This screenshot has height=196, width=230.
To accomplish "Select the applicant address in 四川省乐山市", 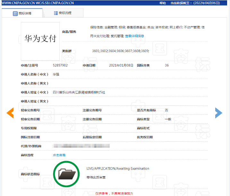I will coord(79,92).
